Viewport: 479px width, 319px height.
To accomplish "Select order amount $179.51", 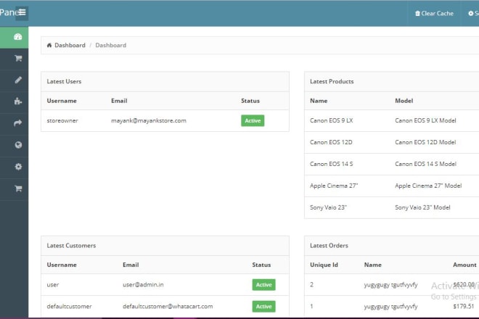I will (464, 306).
